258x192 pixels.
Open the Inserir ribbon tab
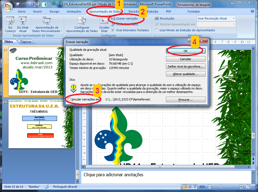pos(38,11)
